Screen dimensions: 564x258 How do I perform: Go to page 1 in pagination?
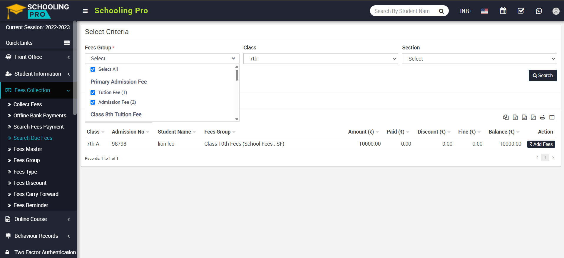point(545,157)
